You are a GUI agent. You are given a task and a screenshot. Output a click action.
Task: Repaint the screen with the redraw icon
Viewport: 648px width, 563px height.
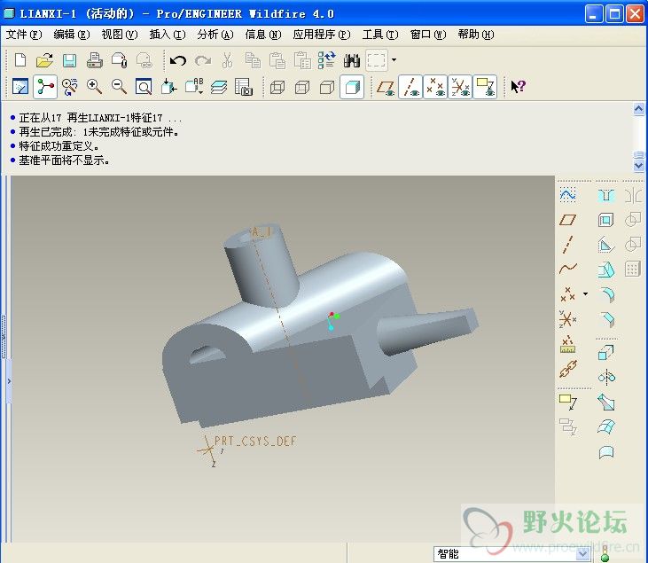tap(20, 87)
